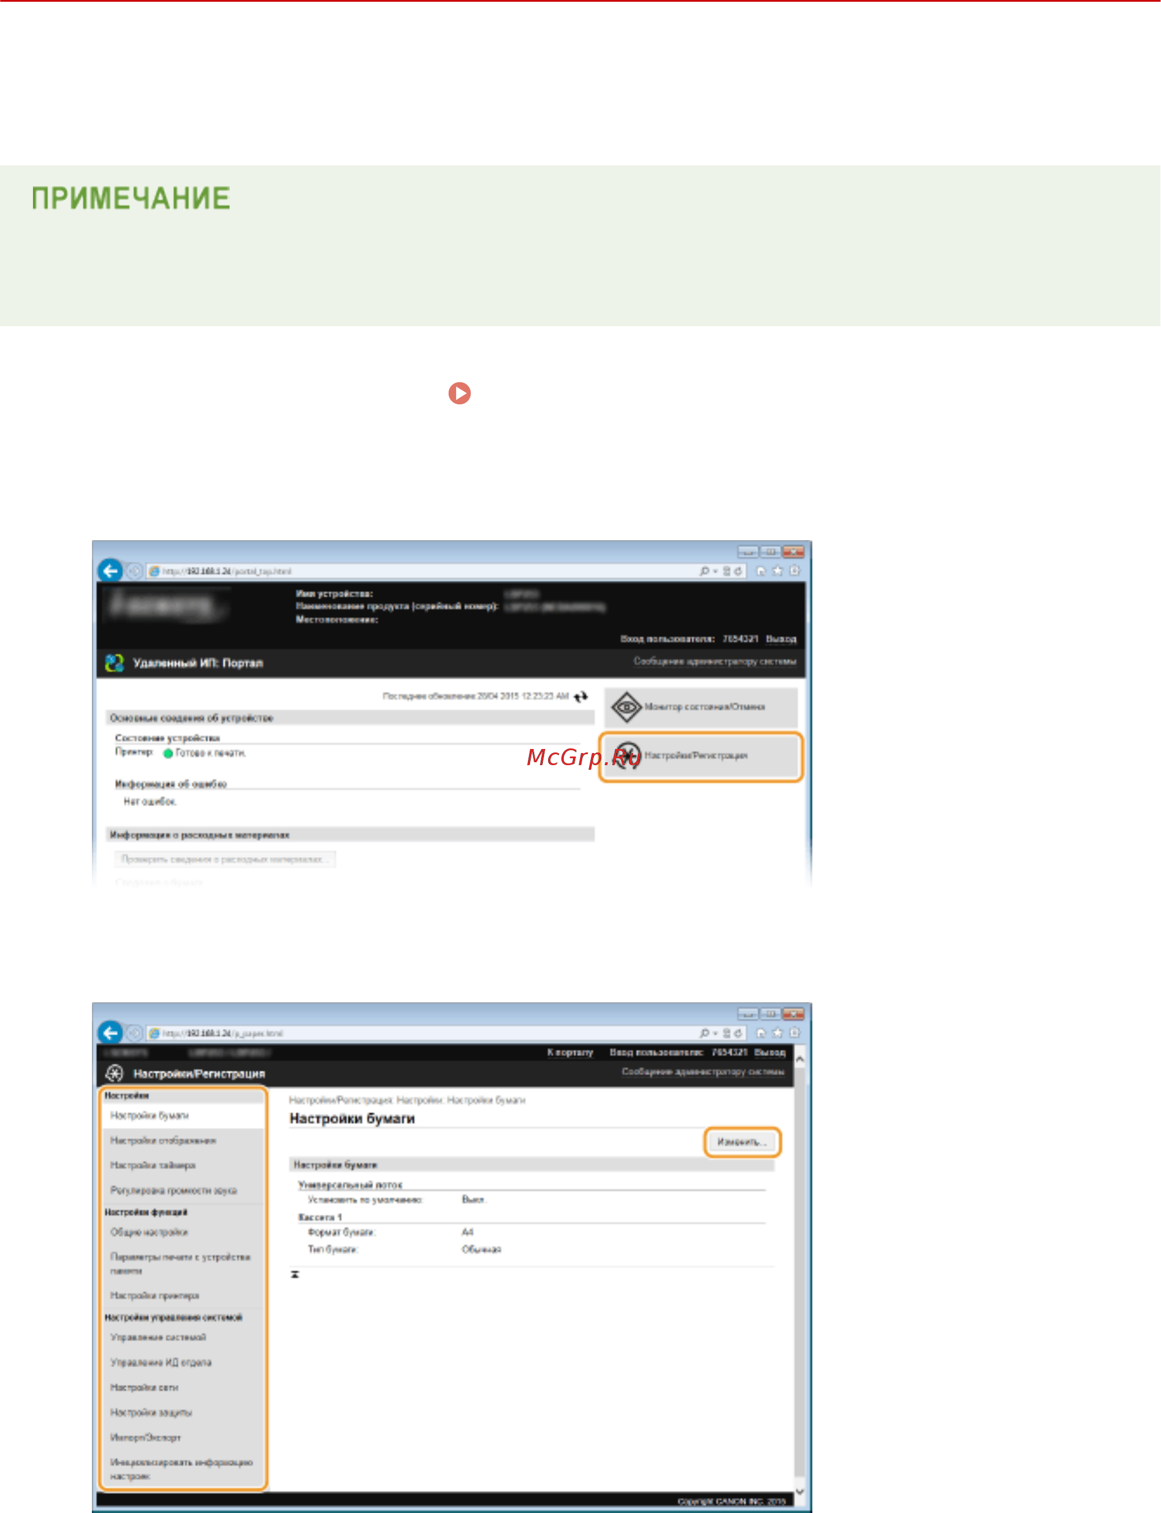
Task: Click the search magnifier in the portal address bar
Action: coord(704,571)
